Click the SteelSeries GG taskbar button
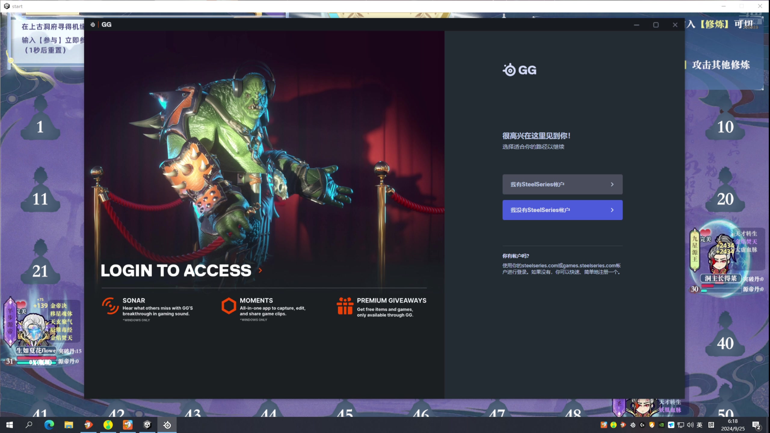The image size is (770, 433). (x=167, y=425)
